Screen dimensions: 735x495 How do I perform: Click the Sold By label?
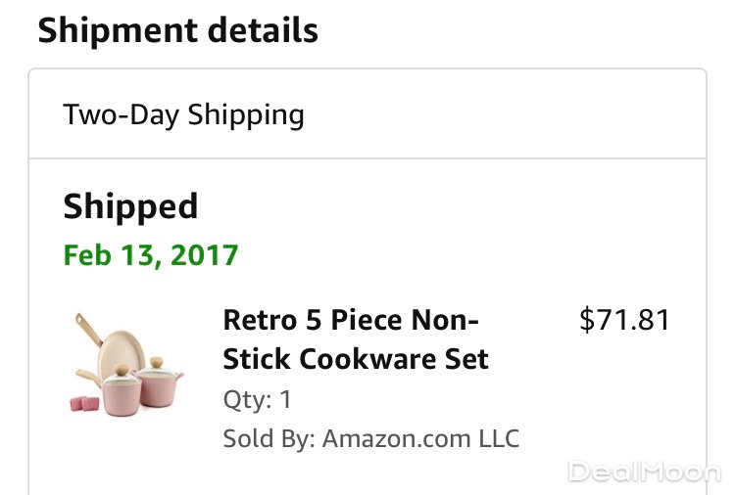265,437
